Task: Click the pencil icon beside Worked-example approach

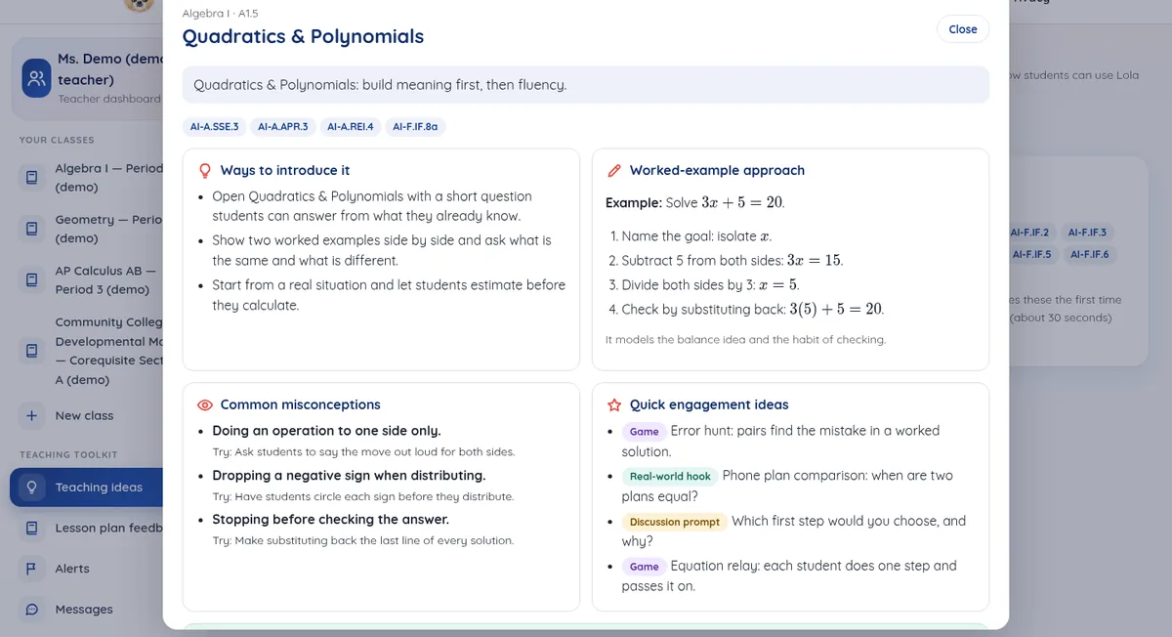Action: [x=614, y=170]
